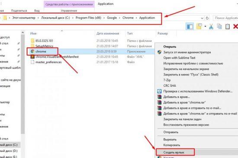238x158 pixels.
Task: Click Копировать in the context menu
Action: (x=172, y=145)
